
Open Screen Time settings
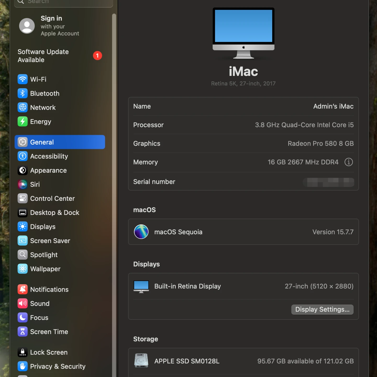(60, 332)
